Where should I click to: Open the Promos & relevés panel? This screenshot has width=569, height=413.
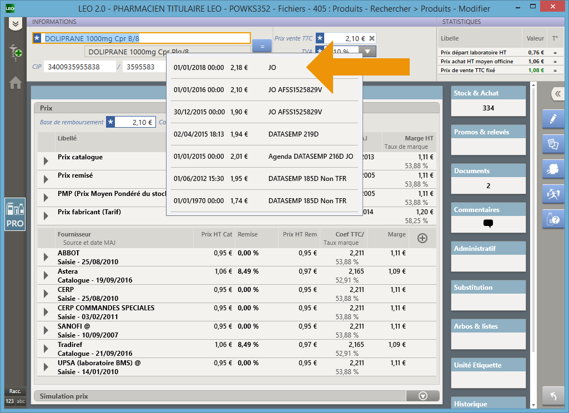coord(488,140)
